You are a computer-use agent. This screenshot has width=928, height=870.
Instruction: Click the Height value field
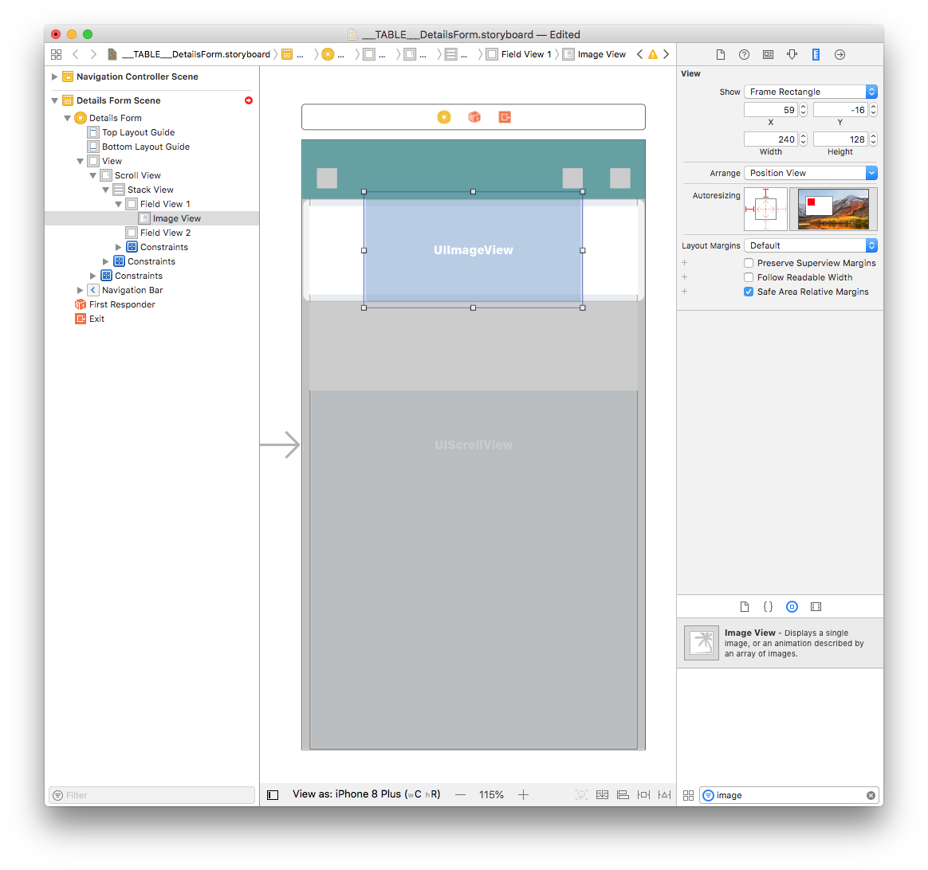(x=840, y=139)
